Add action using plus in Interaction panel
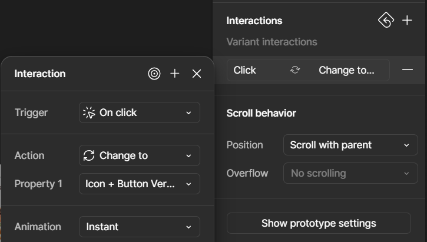The height and width of the screenshot is (242, 427). pyautogui.click(x=175, y=74)
